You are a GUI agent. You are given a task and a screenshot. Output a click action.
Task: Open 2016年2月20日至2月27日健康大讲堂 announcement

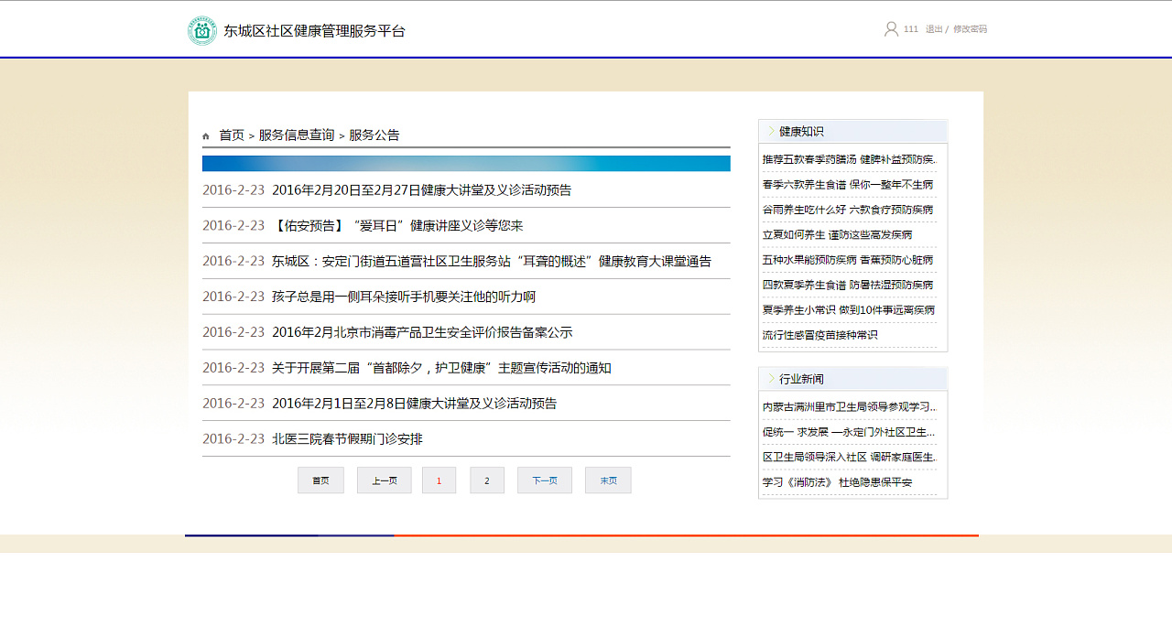[x=421, y=190]
